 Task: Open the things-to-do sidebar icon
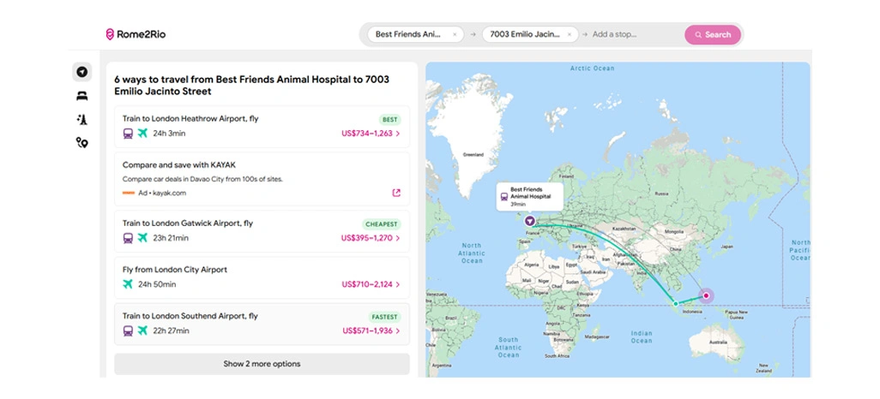click(82, 119)
